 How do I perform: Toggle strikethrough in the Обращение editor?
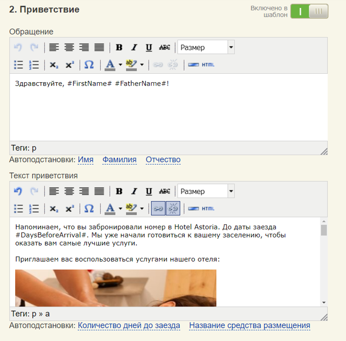click(165, 47)
